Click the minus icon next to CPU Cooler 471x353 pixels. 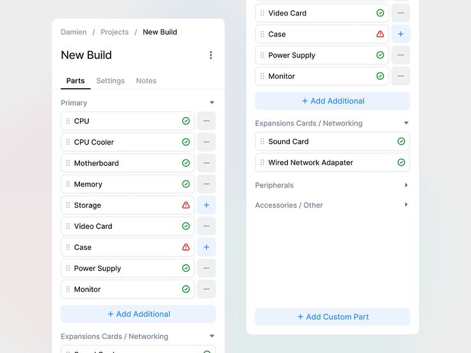tap(206, 142)
